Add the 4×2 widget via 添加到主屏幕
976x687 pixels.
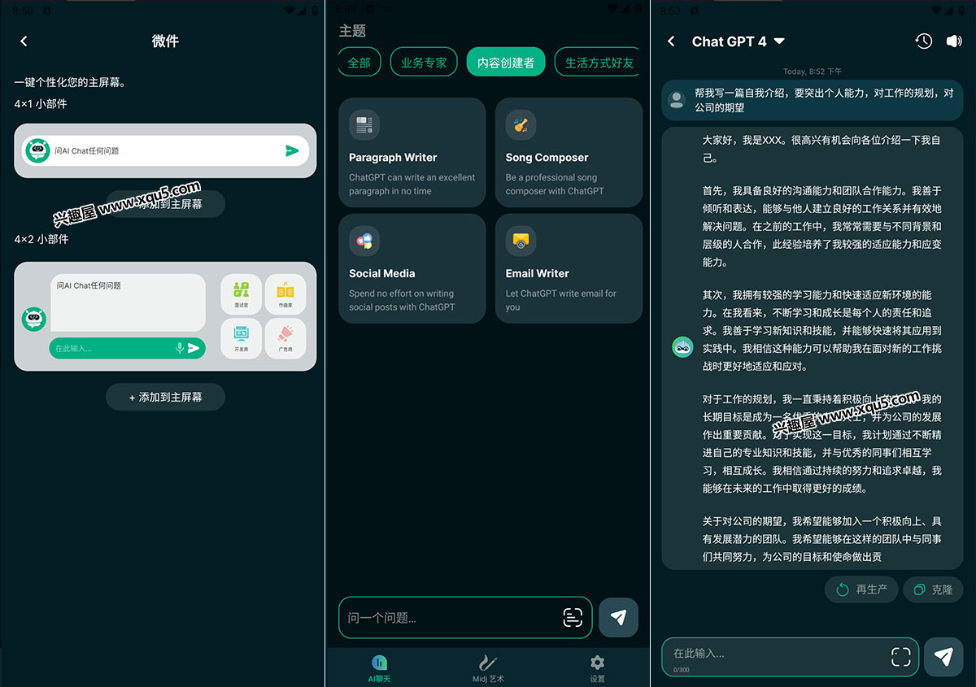165,397
